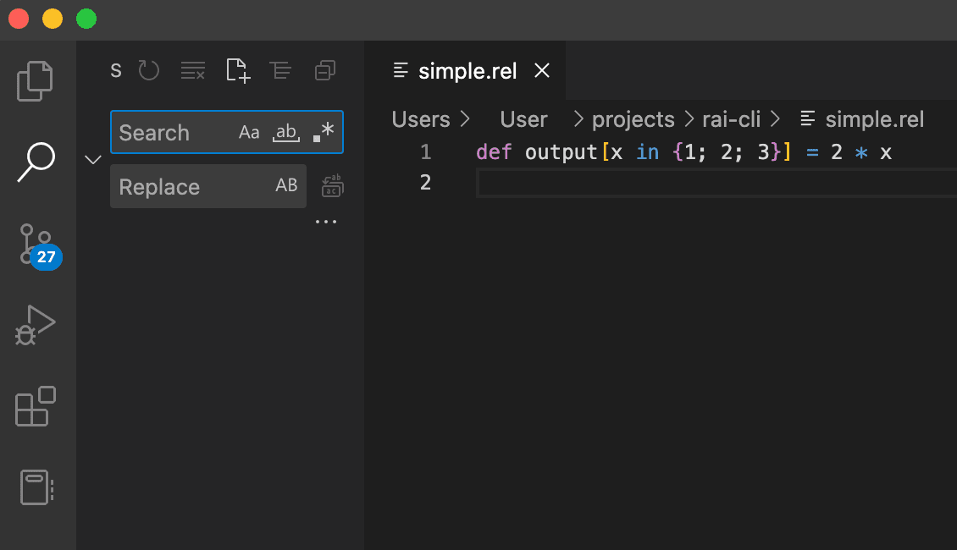Click the Replace All button

[332, 186]
